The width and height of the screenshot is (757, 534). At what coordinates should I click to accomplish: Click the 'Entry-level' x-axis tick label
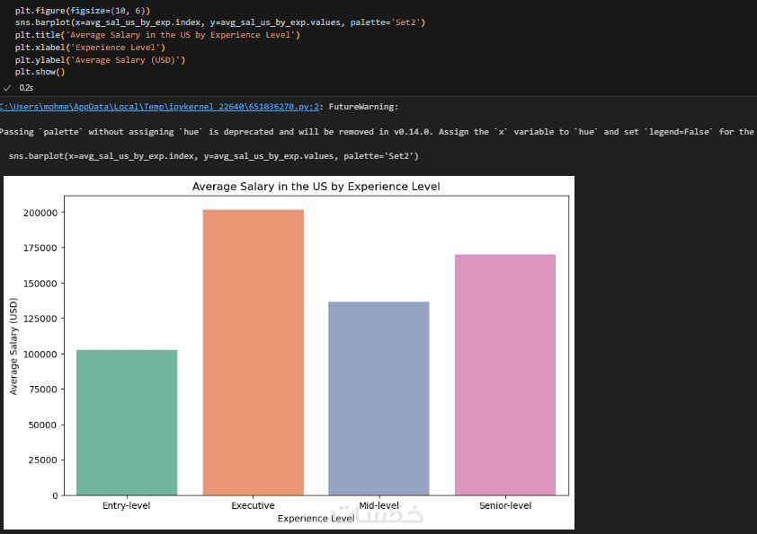pos(127,505)
